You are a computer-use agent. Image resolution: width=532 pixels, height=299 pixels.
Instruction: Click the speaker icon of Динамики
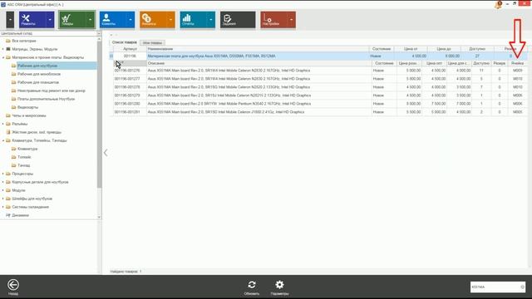pyautogui.click(x=8, y=215)
